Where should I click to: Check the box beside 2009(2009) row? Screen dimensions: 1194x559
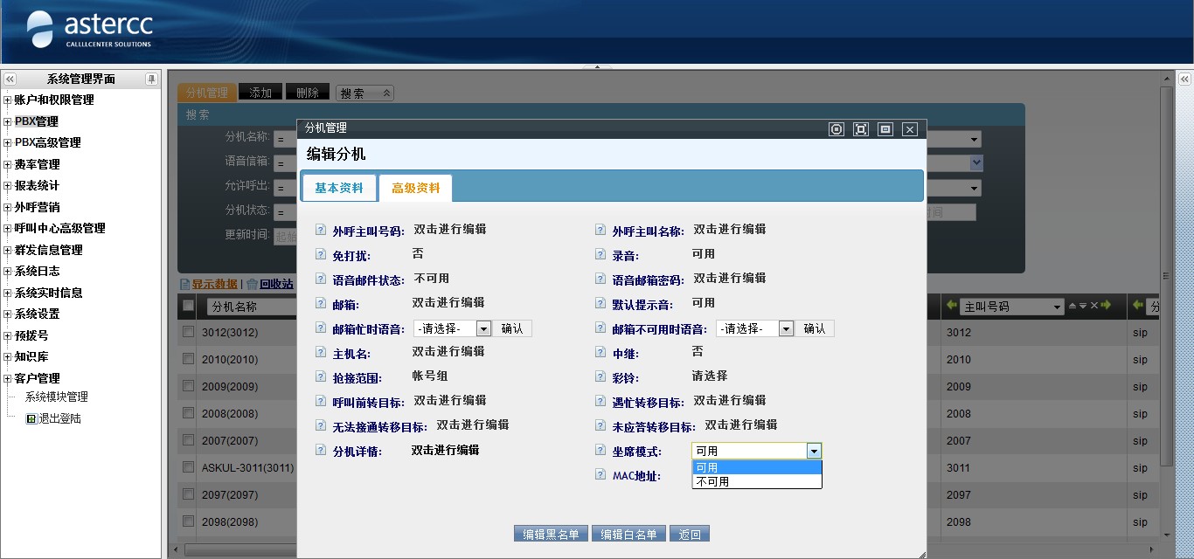(188, 386)
